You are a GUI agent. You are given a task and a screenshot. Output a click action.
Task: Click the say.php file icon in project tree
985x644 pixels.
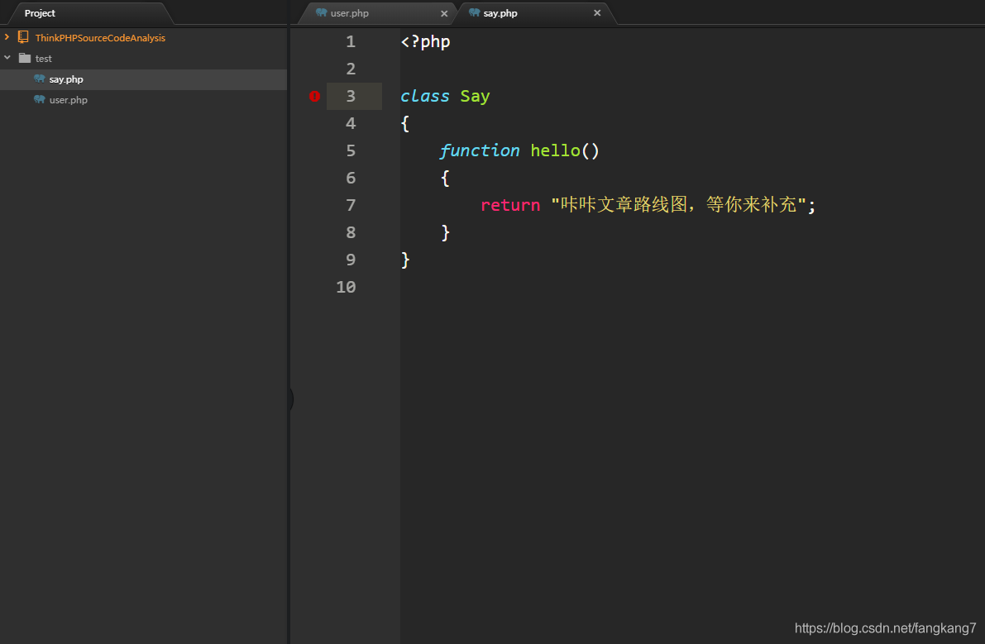coord(39,79)
